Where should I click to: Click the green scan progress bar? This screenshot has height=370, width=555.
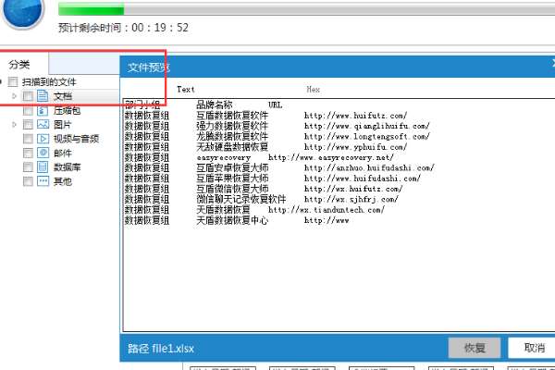(306, 9)
